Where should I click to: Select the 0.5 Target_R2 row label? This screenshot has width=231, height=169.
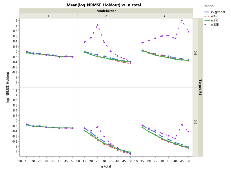point(195,53)
